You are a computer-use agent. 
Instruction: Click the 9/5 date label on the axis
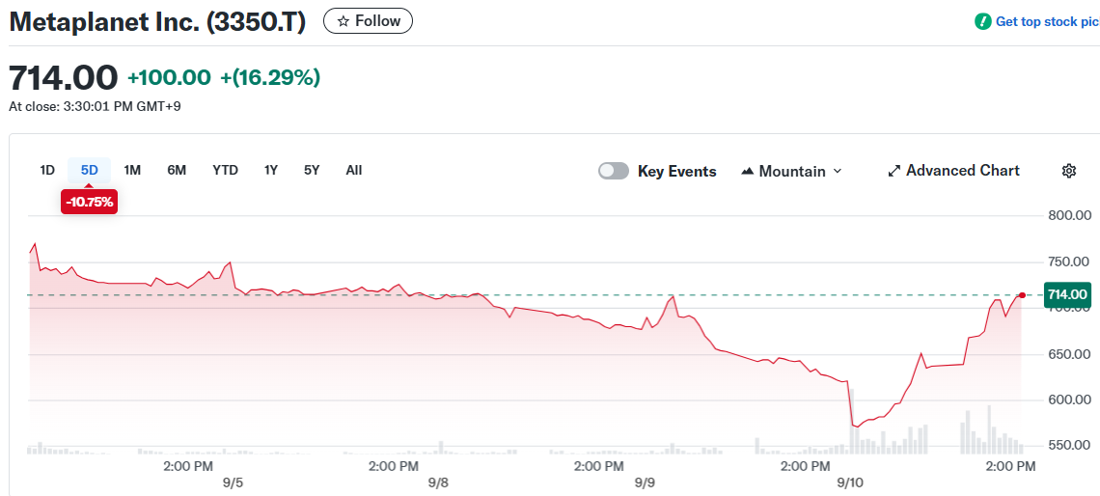tap(233, 482)
